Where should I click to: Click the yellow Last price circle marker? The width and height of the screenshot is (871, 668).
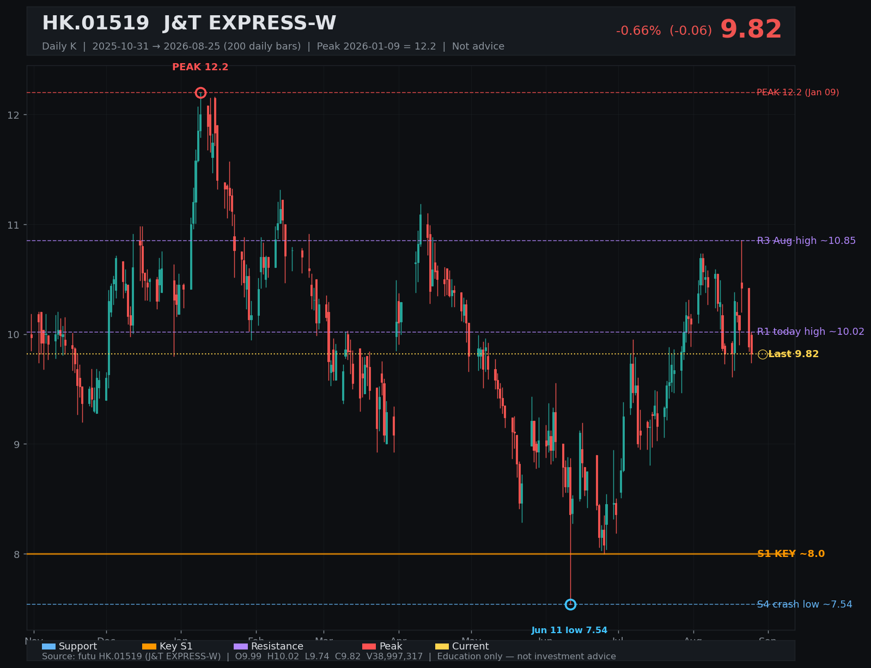coord(763,354)
